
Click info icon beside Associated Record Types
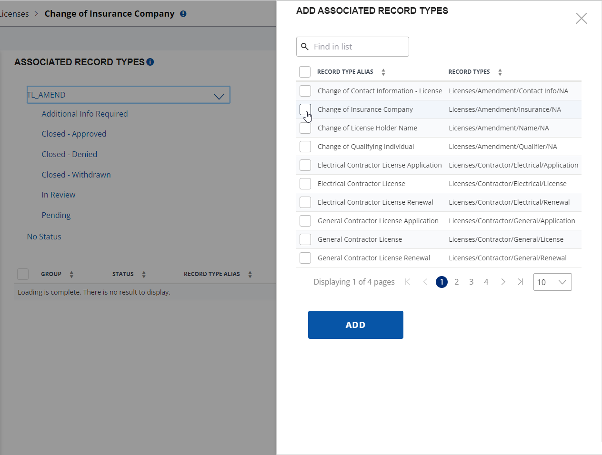pyautogui.click(x=150, y=62)
